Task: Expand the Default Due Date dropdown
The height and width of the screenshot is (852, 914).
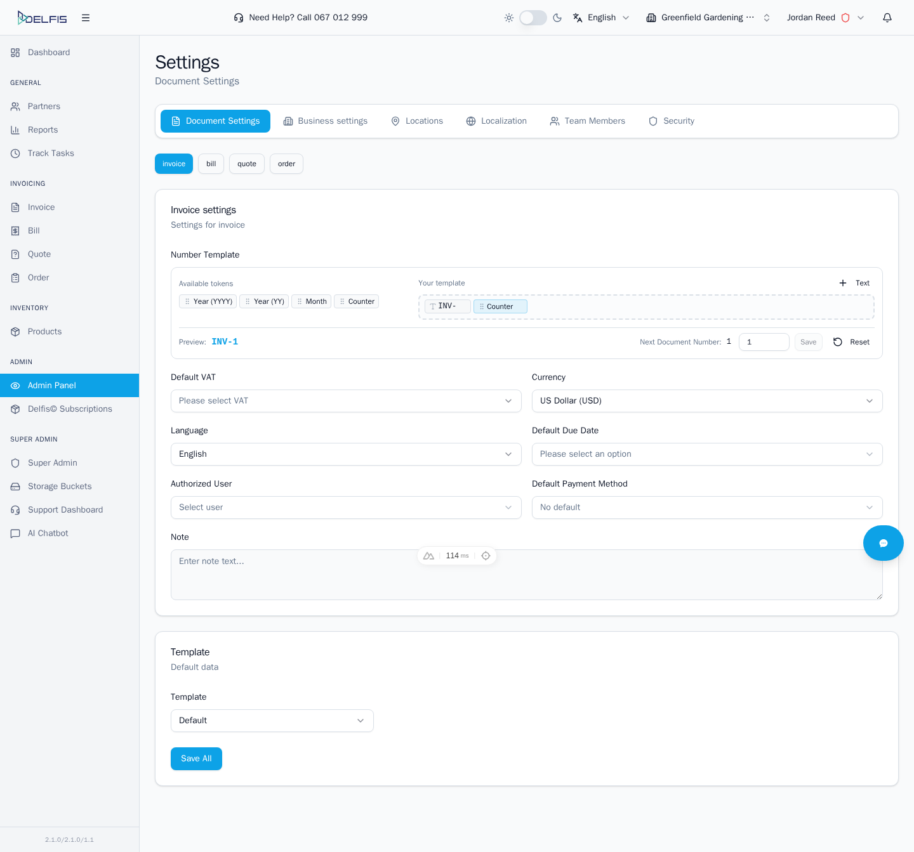Action: (x=707, y=454)
